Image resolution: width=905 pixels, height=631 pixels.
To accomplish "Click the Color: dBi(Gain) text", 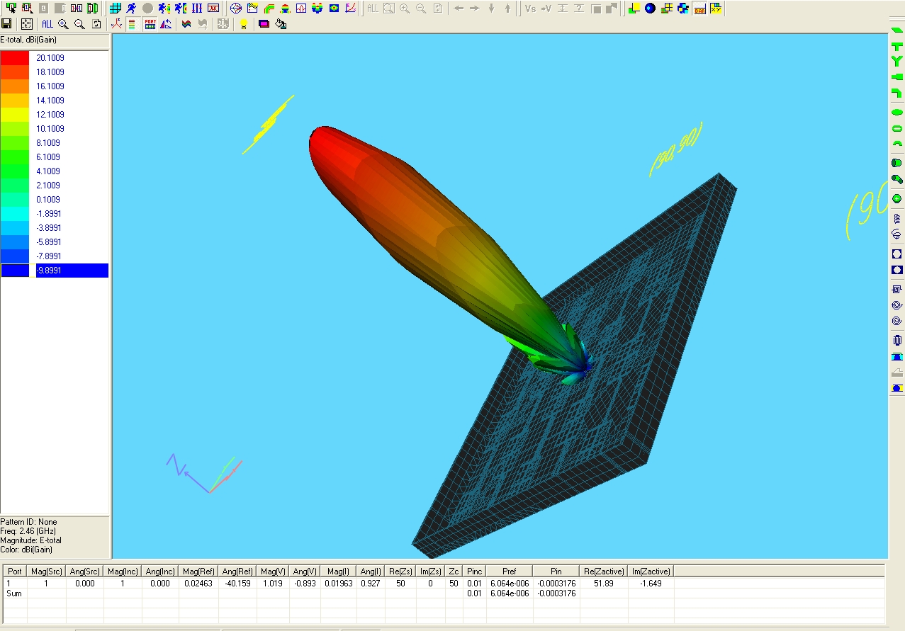I will point(26,550).
